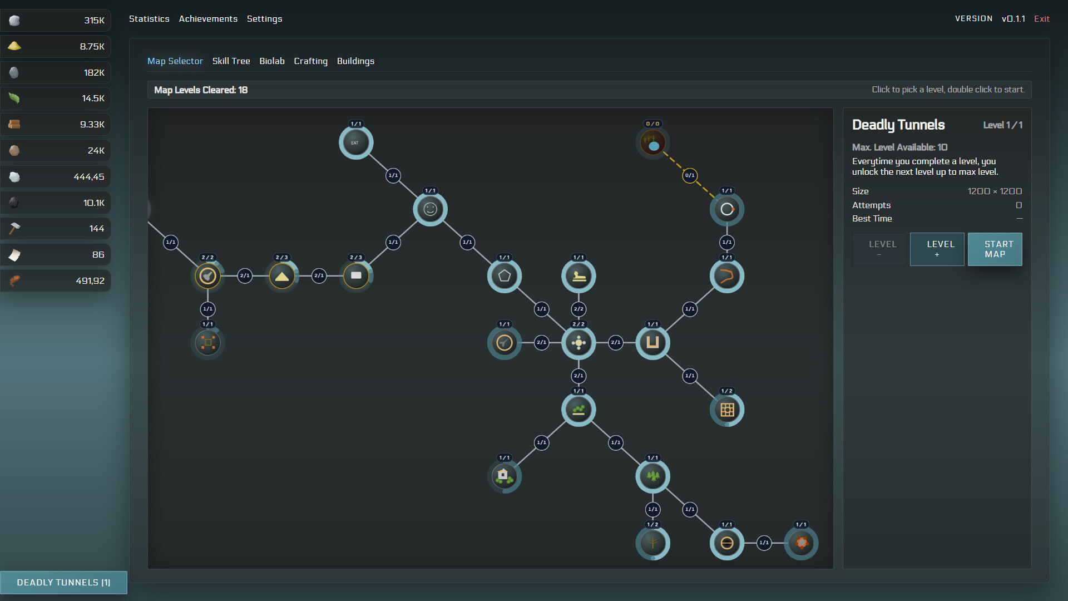Increase level with the LEVEL + button

[937, 249]
